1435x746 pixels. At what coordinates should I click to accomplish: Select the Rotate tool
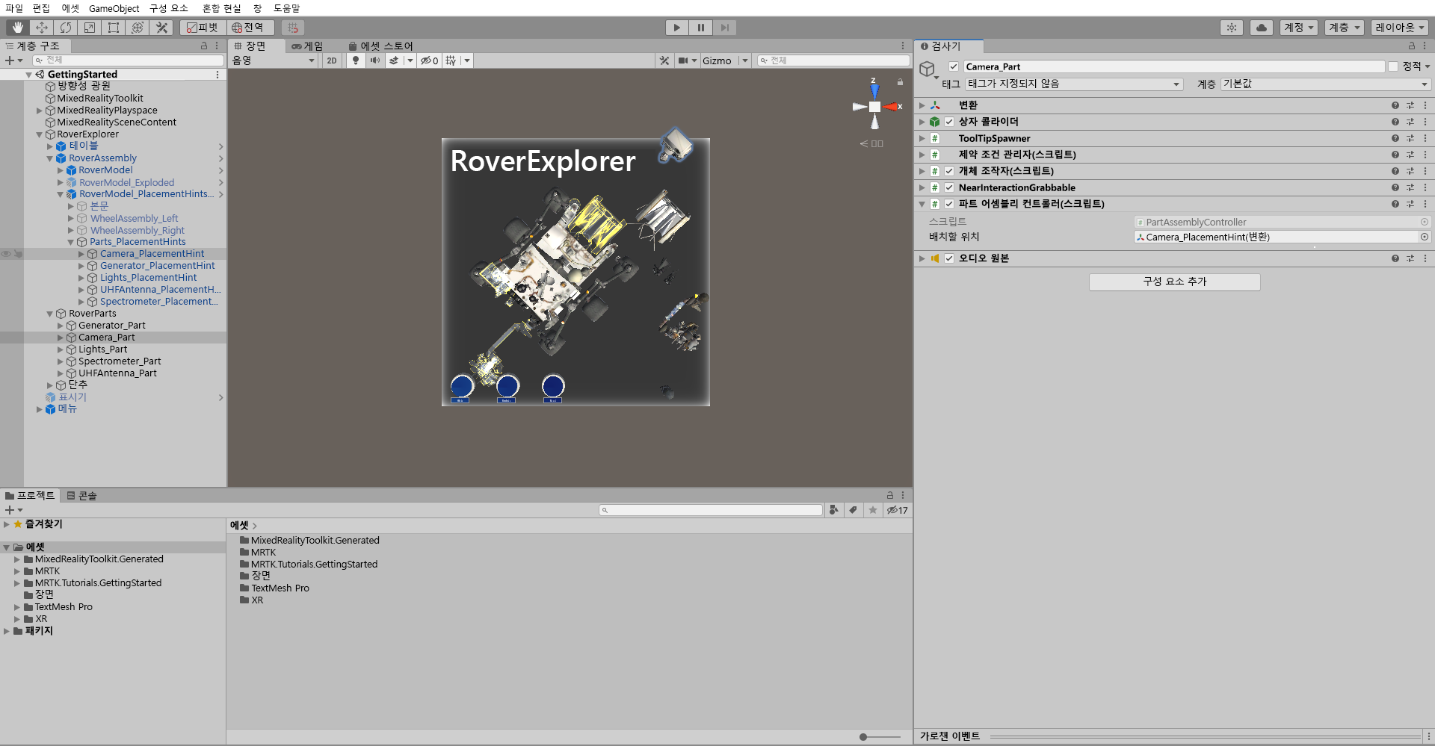[x=67, y=27]
